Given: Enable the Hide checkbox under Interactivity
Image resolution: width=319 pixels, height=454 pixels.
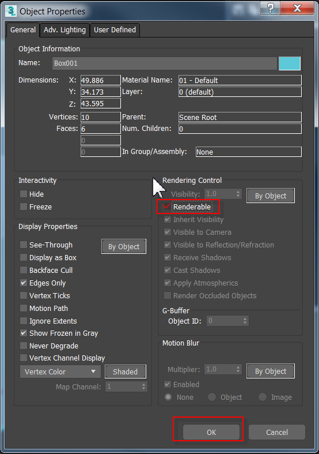Looking at the screenshot, I should click(24, 194).
